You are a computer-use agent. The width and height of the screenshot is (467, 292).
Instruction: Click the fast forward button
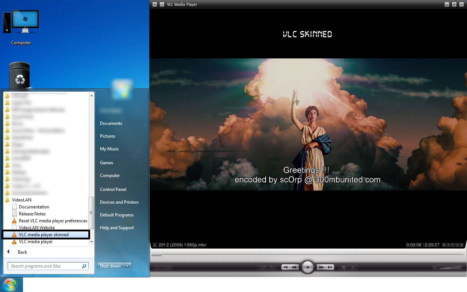click(x=321, y=267)
